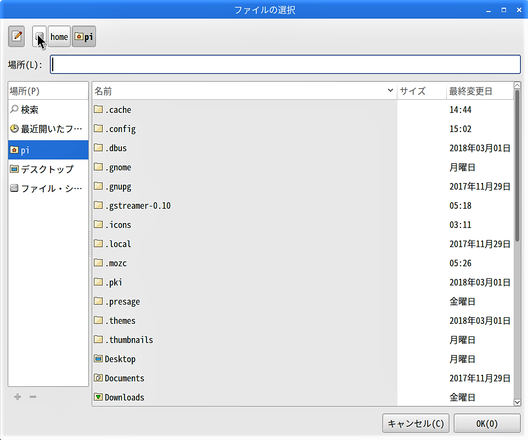Remove bookmark with the minus button
This screenshot has height=440, width=528.
click(x=33, y=397)
